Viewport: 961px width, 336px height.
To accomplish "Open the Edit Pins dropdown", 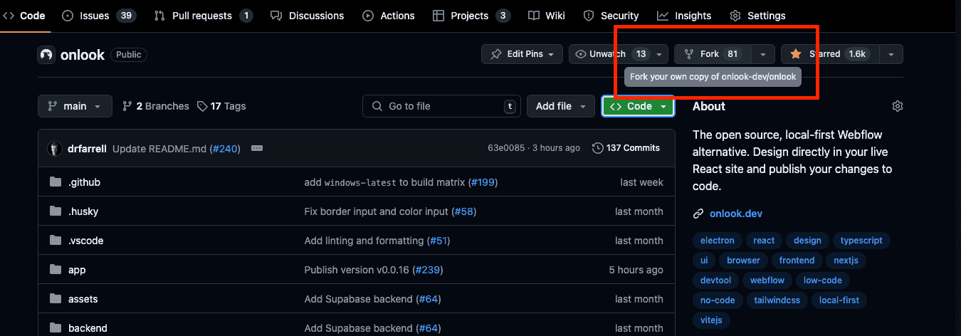I will pyautogui.click(x=522, y=54).
